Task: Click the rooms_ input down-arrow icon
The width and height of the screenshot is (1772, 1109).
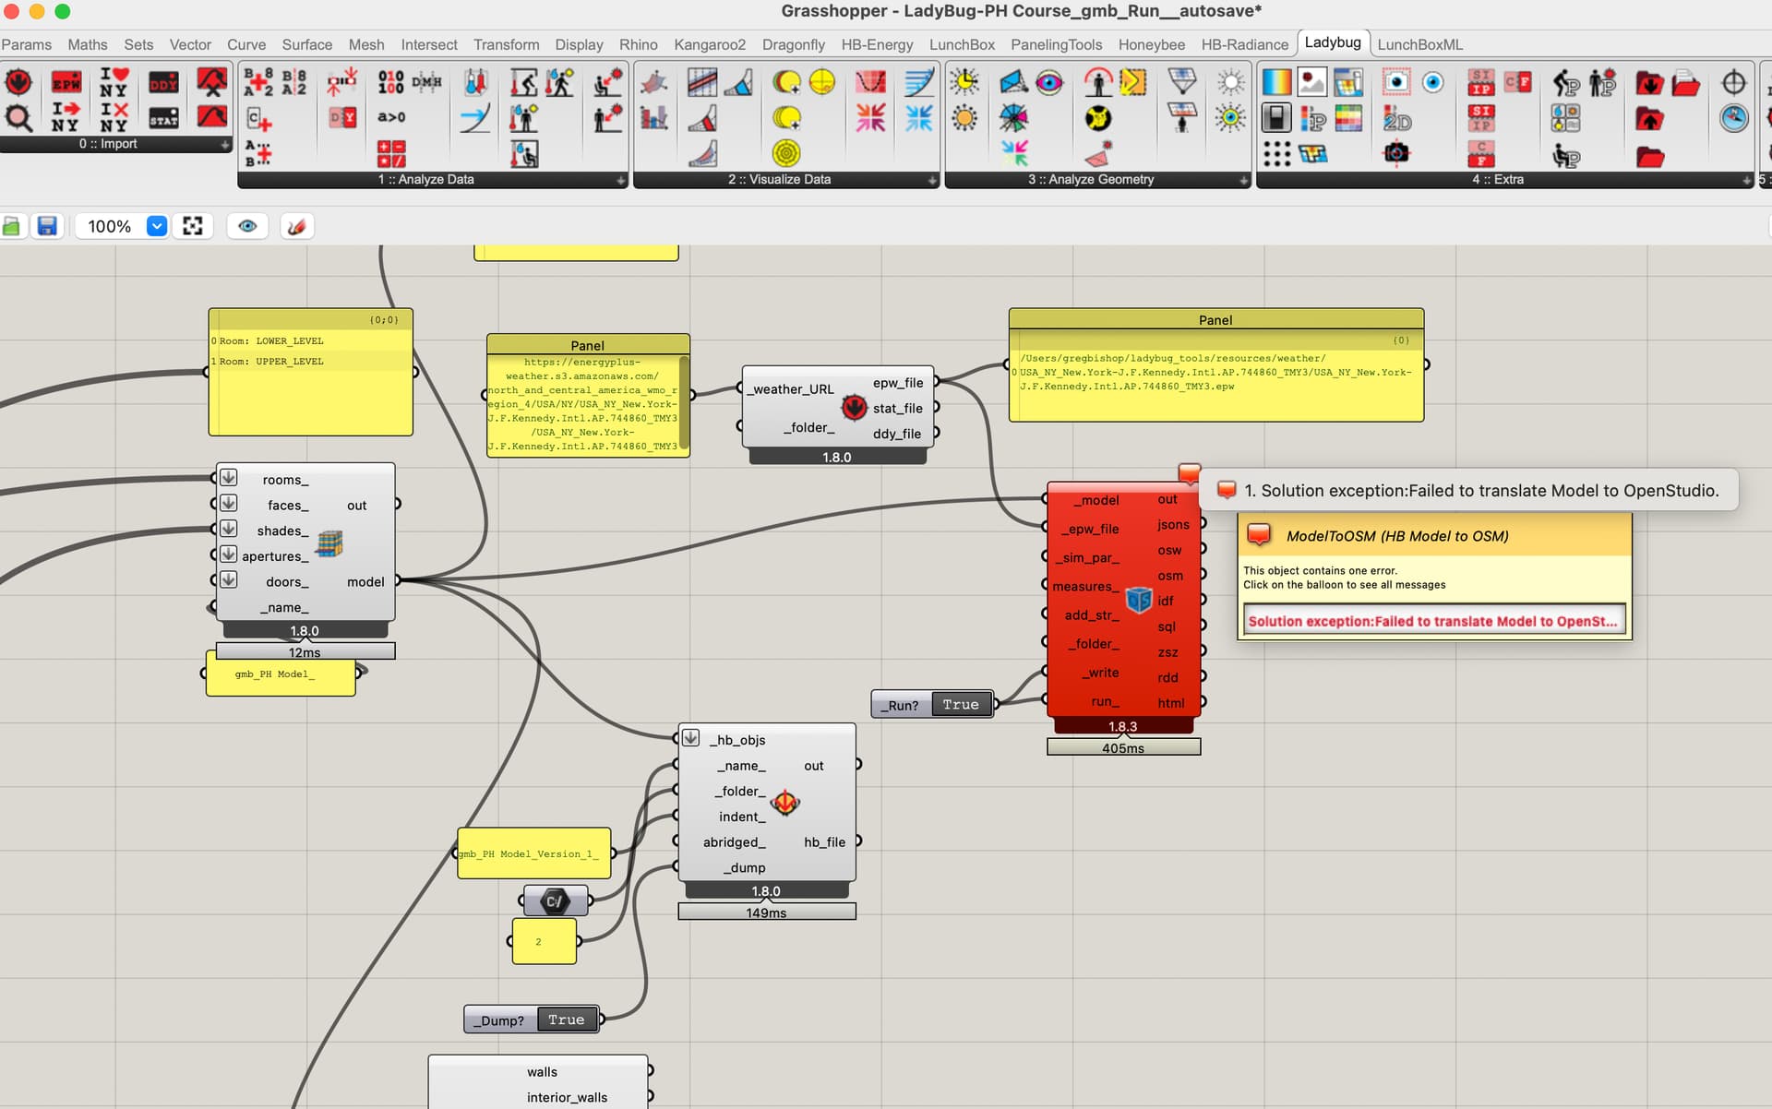Action: pos(228,478)
